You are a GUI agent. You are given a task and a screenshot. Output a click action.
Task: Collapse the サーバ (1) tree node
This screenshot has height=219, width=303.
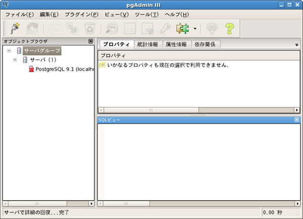[x=15, y=60]
